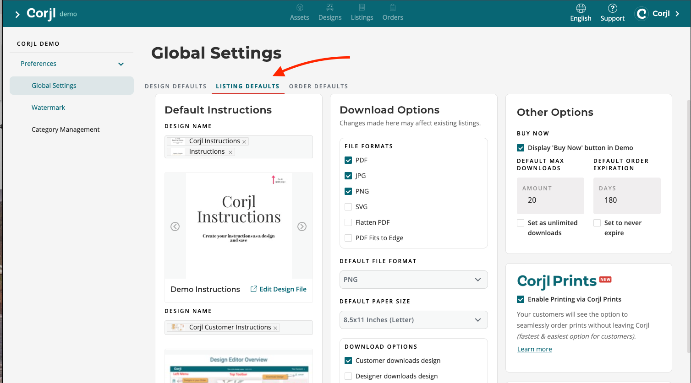Open account menu chevron beside Corjl

[678, 14]
